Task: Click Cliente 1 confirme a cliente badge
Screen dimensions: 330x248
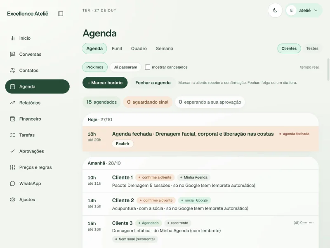Action: [155, 177]
